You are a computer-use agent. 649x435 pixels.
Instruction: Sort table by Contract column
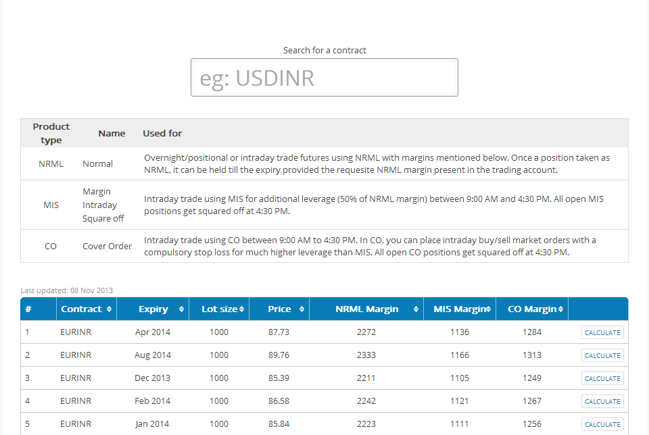coord(87,309)
